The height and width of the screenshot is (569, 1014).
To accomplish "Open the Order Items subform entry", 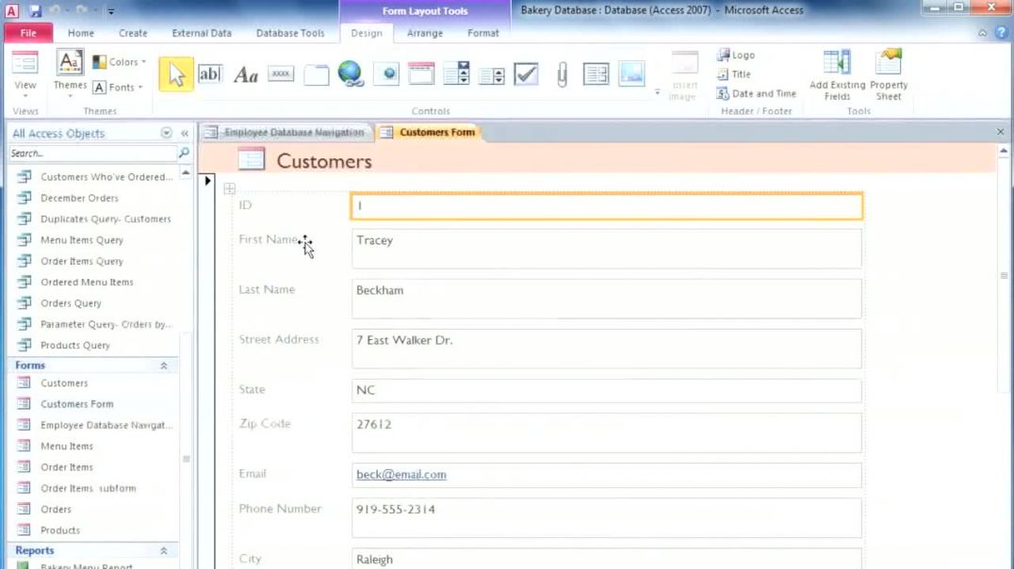I will [x=88, y=488].
